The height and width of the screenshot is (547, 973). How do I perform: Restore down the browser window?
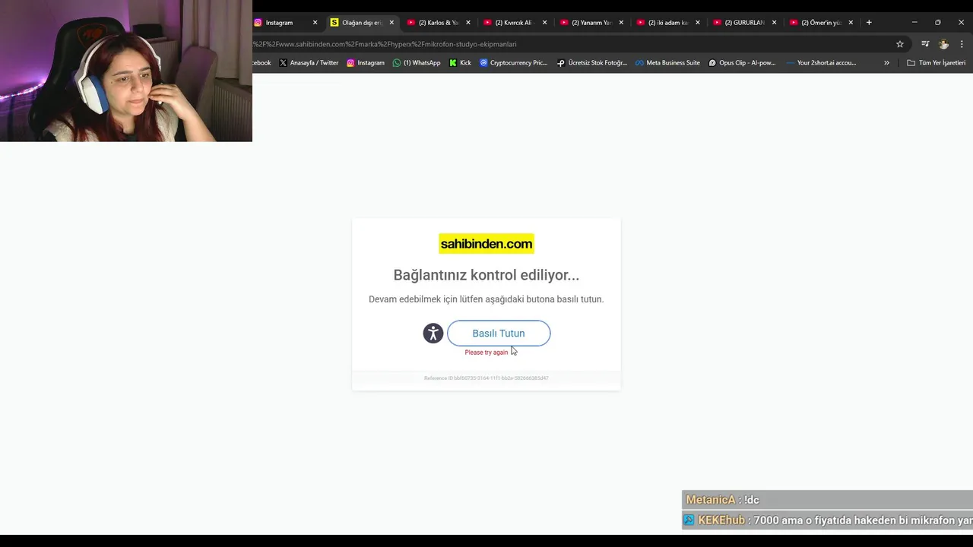click(x=938, y=23)
